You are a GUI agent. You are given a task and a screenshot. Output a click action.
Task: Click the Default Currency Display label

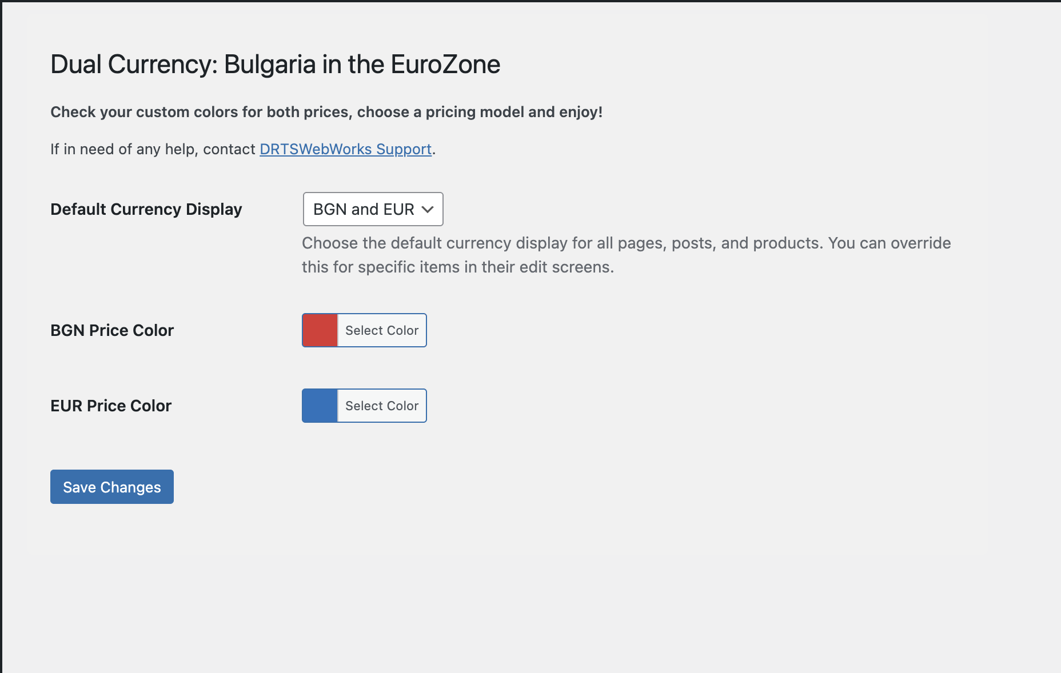(x=146, y=209)
